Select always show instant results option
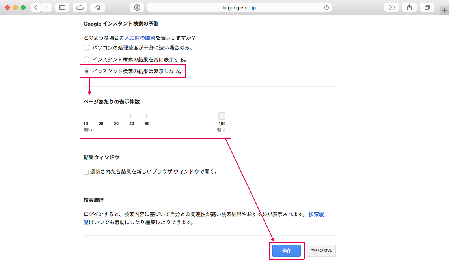The width and height of the screenshot is (449, 264). [x=86, y=59]
